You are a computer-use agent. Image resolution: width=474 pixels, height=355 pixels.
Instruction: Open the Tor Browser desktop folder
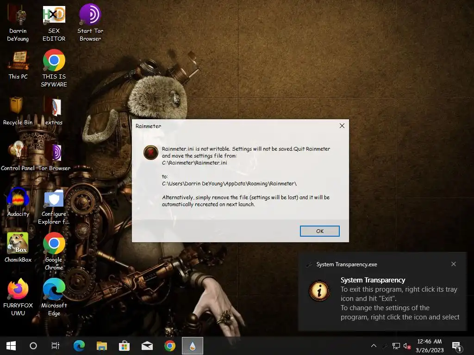[x=54, y=157]
